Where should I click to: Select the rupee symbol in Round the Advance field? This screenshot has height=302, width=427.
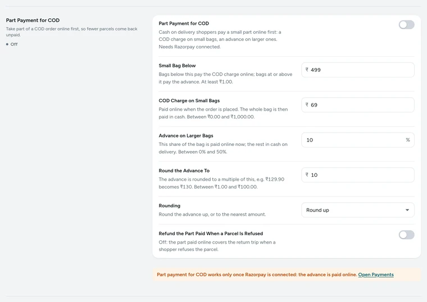307,175
